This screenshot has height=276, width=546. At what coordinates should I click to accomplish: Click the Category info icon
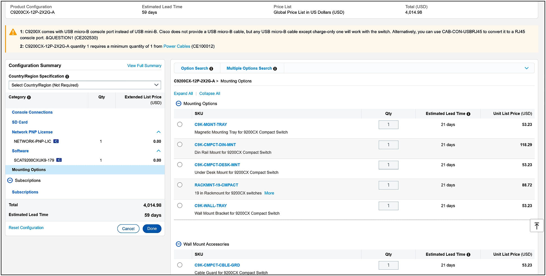29,97
